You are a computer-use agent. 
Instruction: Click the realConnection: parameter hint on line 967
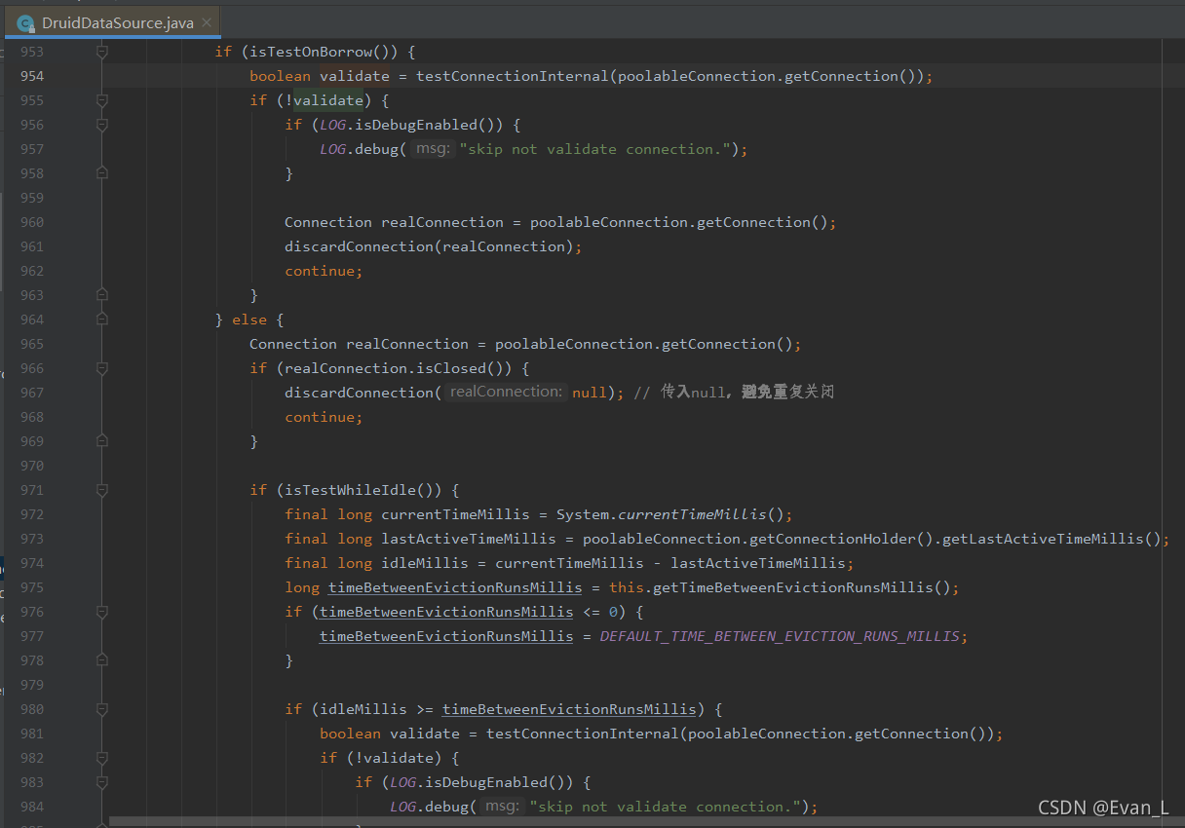507,393
